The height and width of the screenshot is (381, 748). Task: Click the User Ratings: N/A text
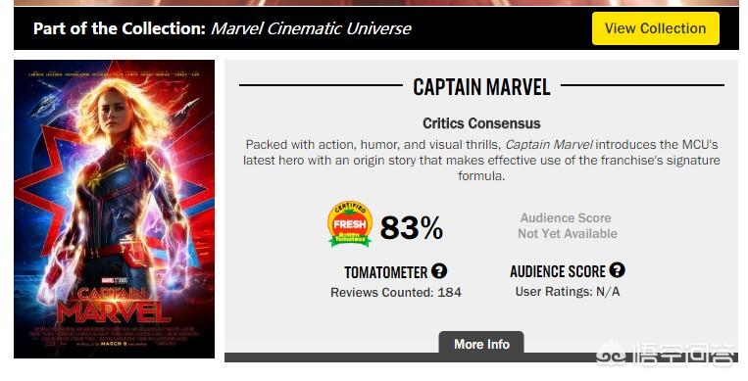(568, 291)
